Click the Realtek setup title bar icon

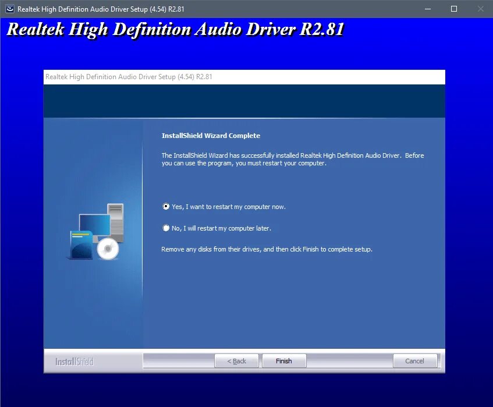click(10, 9)
